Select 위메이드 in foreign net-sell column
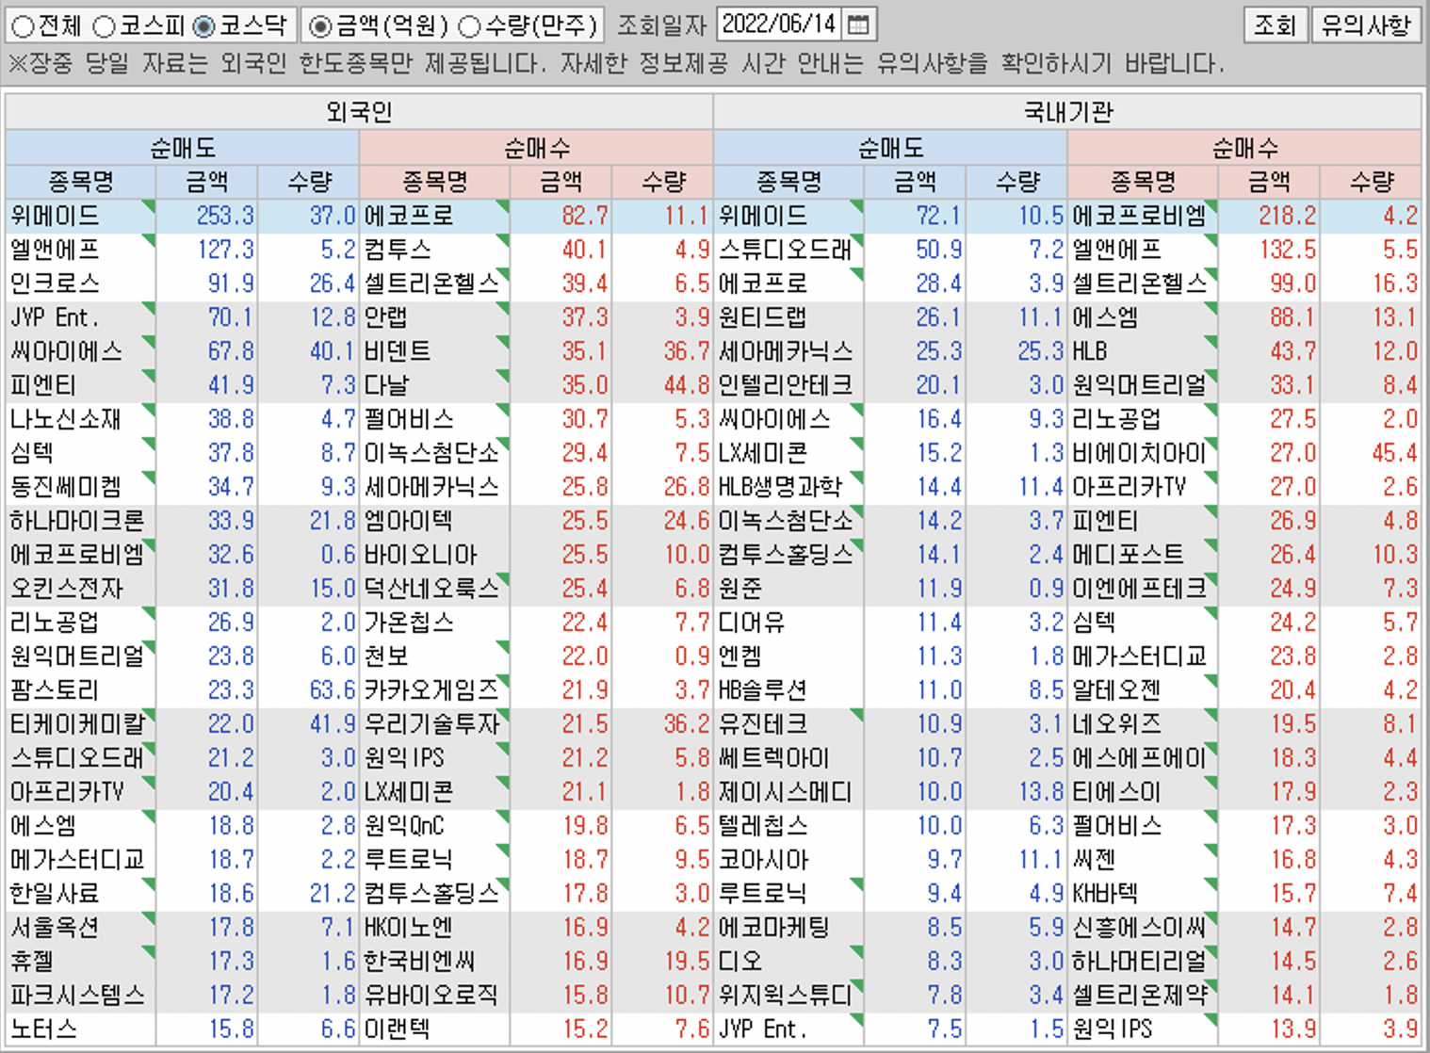 pyautogui.click(x=55, y=216)
